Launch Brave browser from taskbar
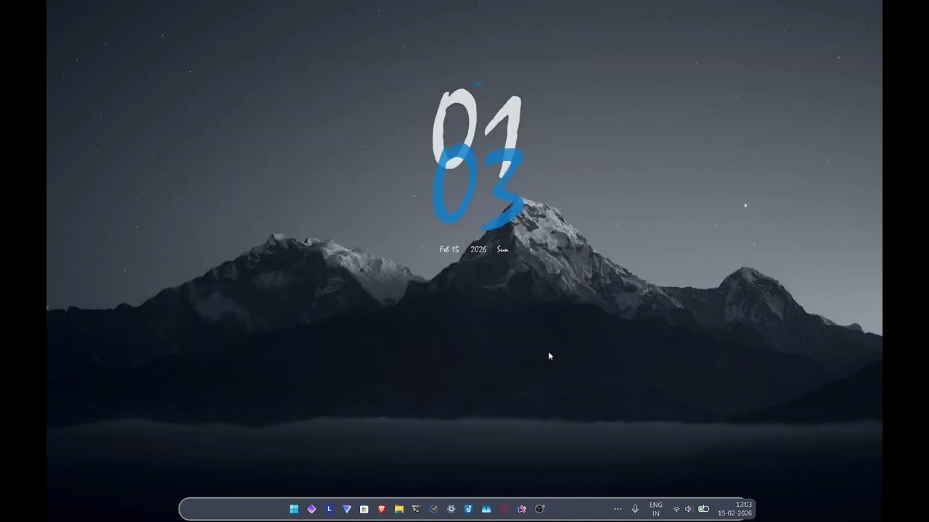The height and width of the screenshot is (522, 929). click(x=382, y=509)
